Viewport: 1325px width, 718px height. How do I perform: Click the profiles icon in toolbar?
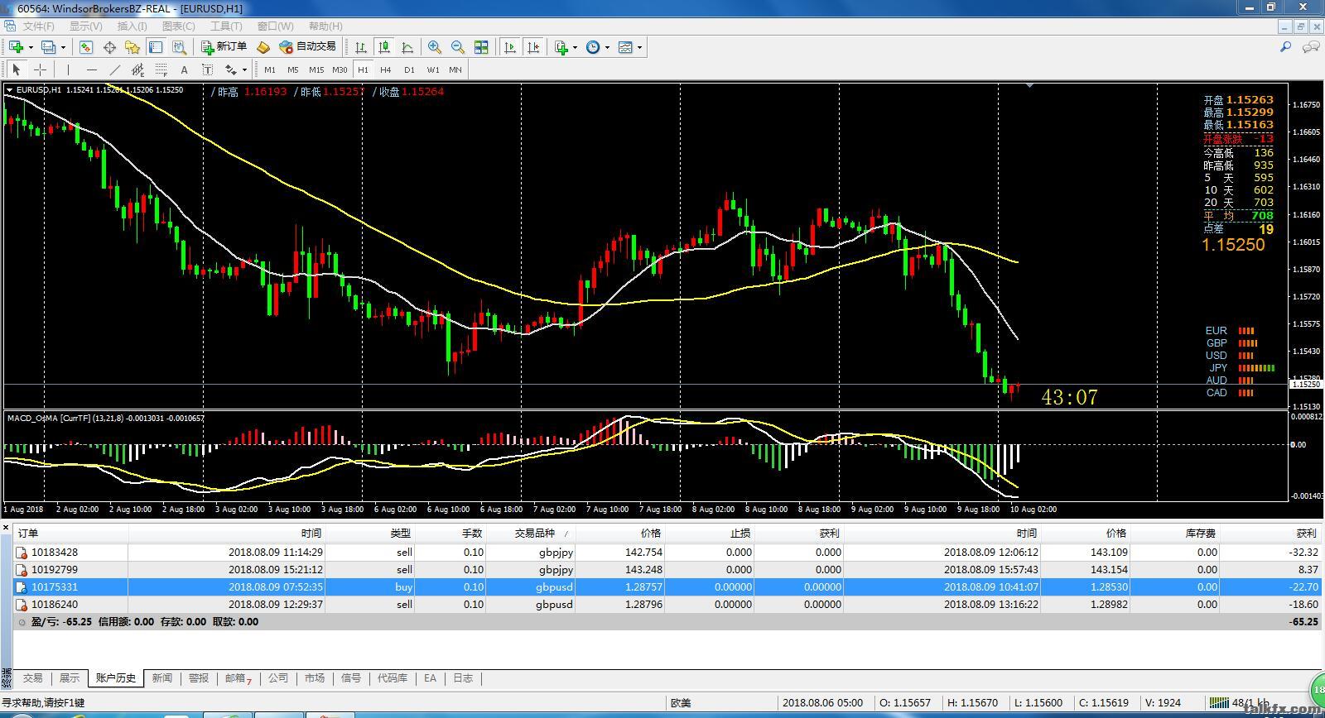coord(49,47)
